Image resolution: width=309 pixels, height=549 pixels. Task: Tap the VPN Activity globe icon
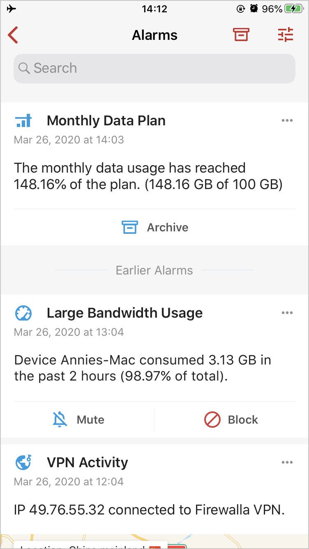(23, 462)
